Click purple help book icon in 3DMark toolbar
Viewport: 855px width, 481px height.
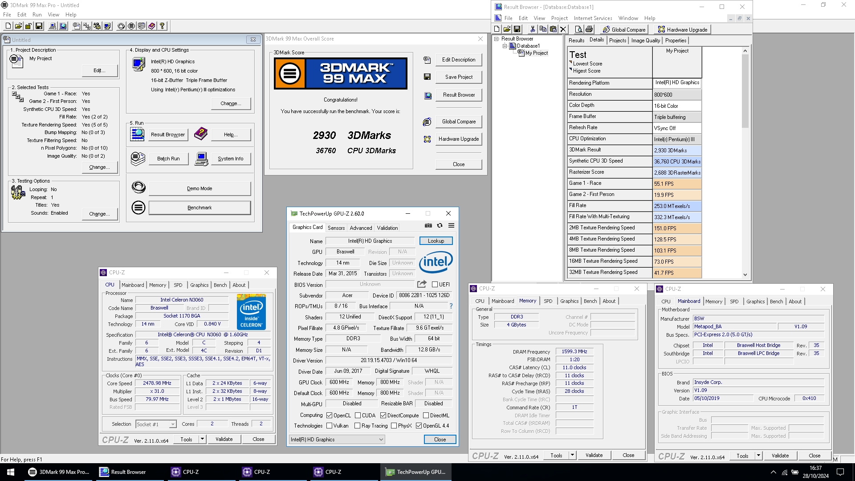(x=152, y=26)
